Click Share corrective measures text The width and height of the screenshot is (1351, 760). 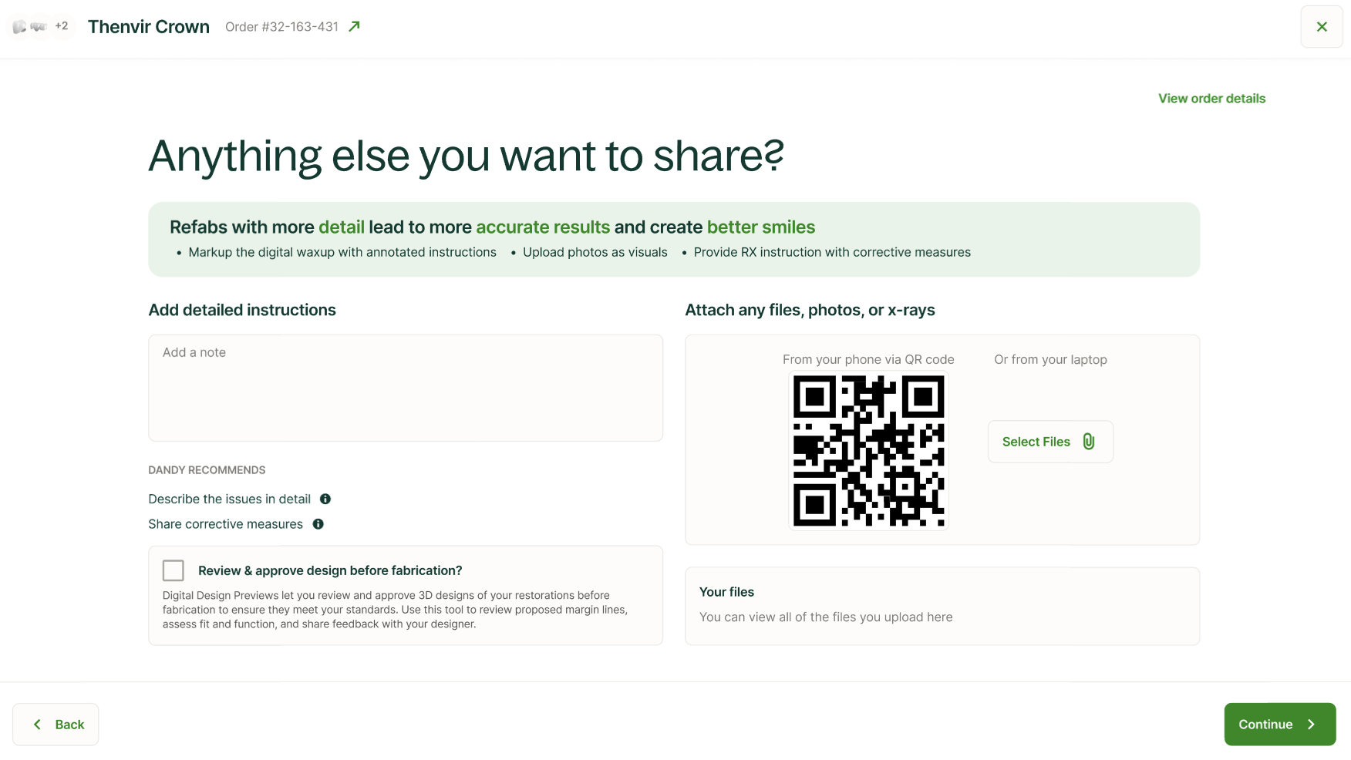225,524
